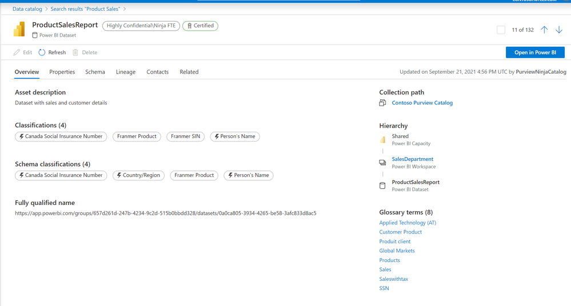The image size is (571, 306).
Task: Open Global Markets glossary term
Action: point(397,251)
